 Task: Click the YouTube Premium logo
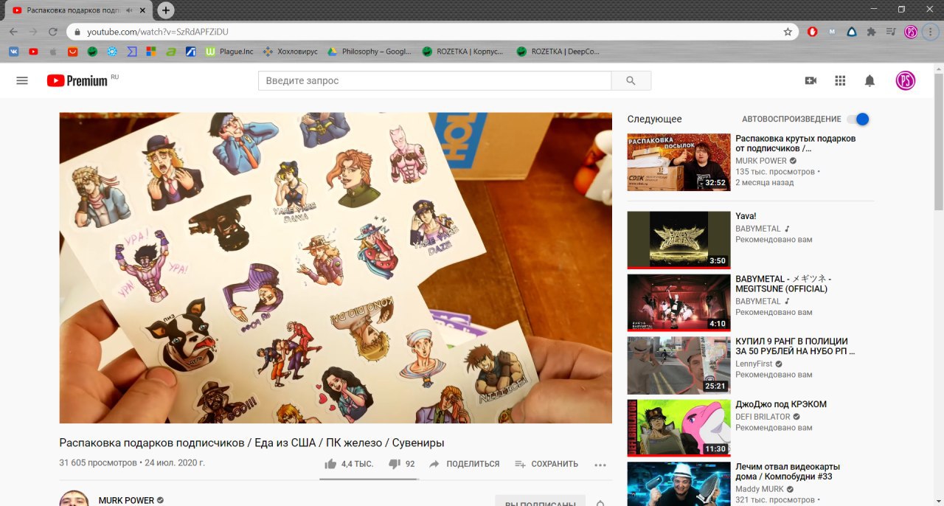[x=77, y=80]
